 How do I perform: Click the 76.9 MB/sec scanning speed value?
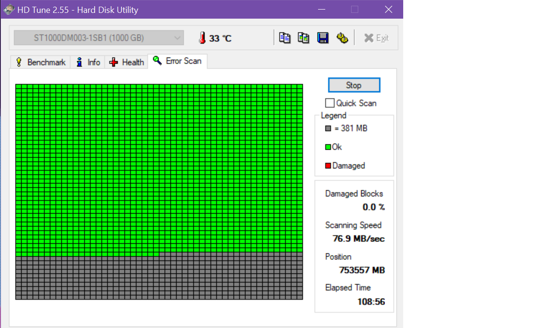[359, 239]
